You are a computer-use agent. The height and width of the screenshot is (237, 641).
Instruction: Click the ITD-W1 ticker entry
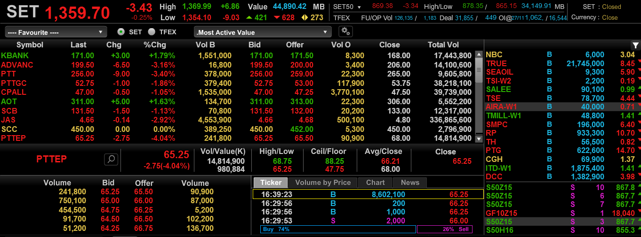pos(500,168)
